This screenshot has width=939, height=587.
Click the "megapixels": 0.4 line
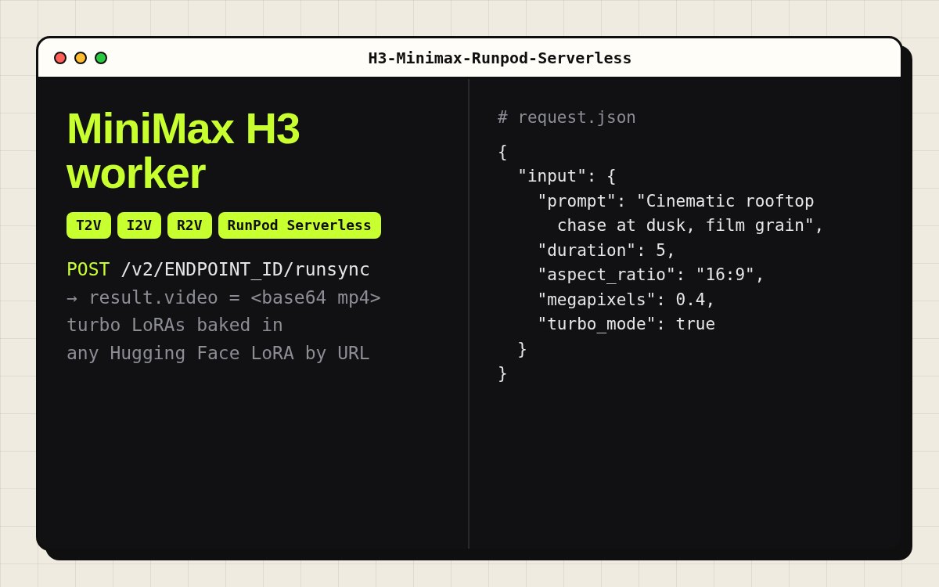626,300
